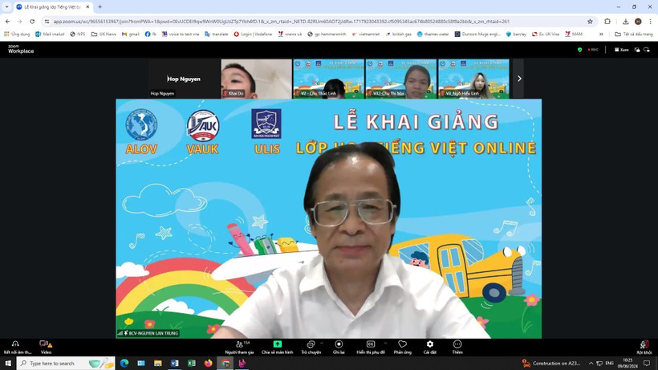Click the site information icon in address bar
658x370 pixels.
[47, 22]
